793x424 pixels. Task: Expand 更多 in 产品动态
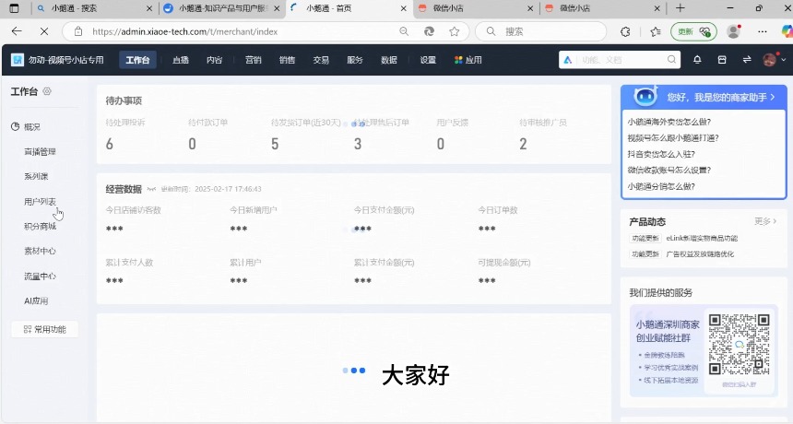click(765, 221)
